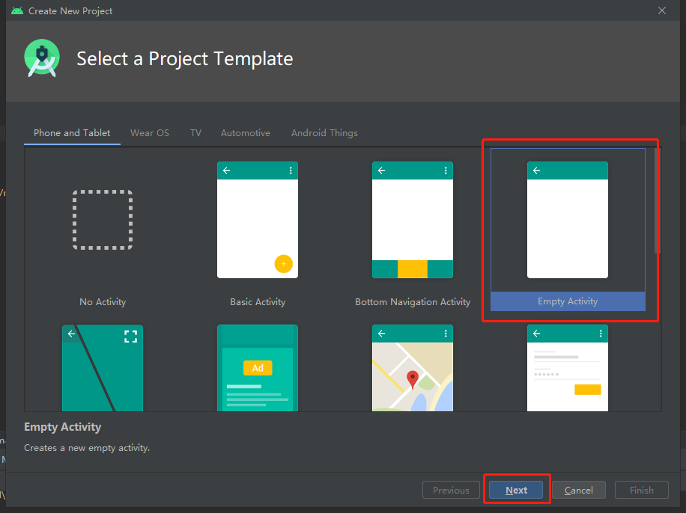
Task: Switch to the Automotive tab
Action: pyautogui.click(x=245, y=132)
